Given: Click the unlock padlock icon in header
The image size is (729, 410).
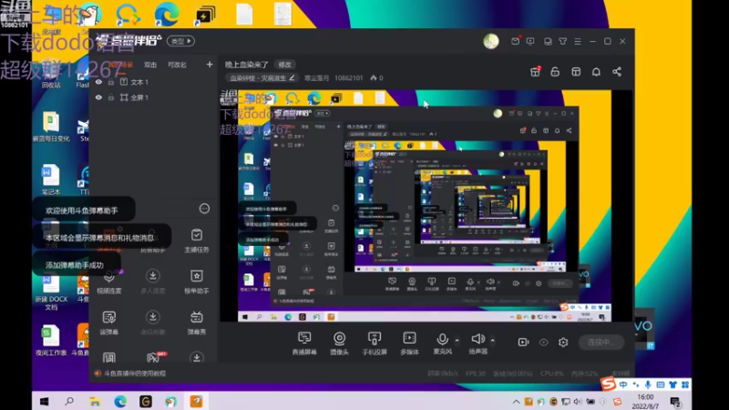Looking at the screenshot, I should click(x=555, y=72).
